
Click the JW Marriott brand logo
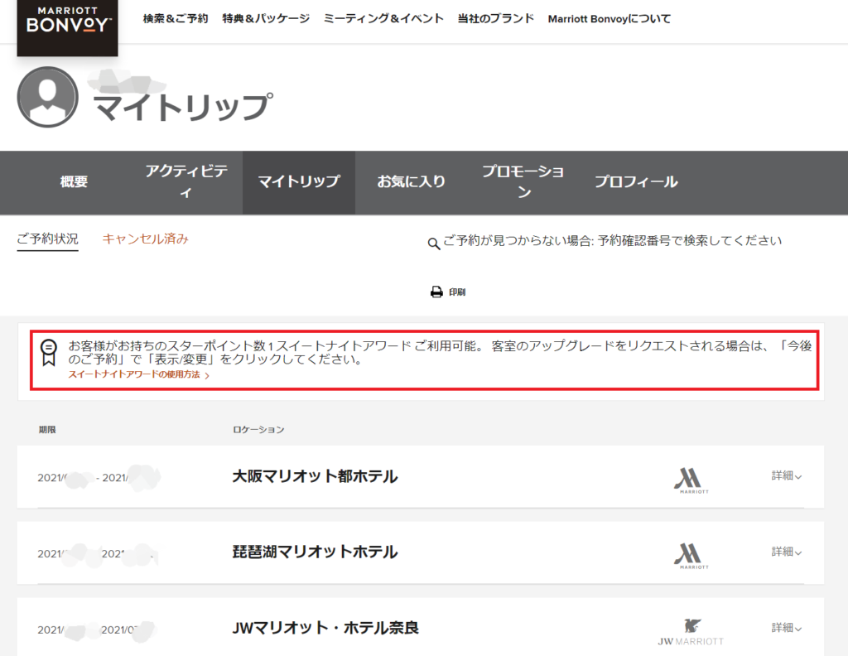(691, 631)
